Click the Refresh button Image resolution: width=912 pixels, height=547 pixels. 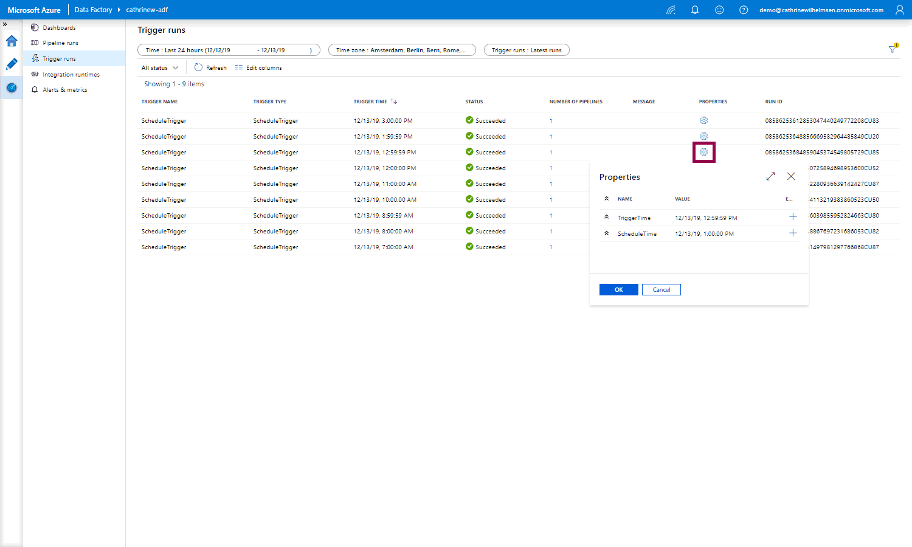[x=210, y=68]
